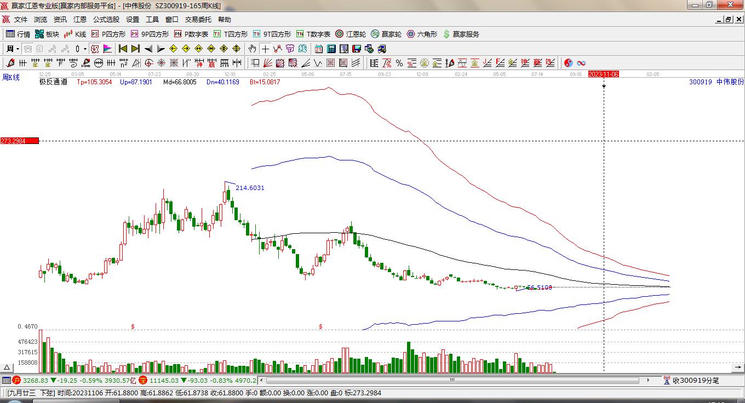This screenshot has width=745, height=403.
Task: Open the calculator icon
Action: tap(331, 49)
